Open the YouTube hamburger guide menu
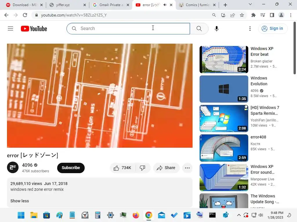Image resolution: width=297 pixels, height=222 pixels. [10, 29]
